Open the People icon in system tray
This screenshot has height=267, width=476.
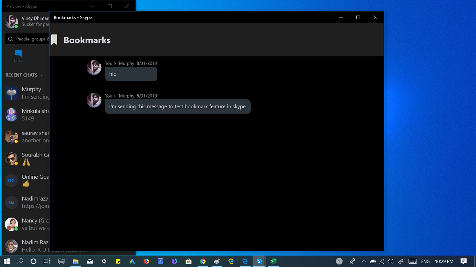pyautogui.click(x=352, y=261)
